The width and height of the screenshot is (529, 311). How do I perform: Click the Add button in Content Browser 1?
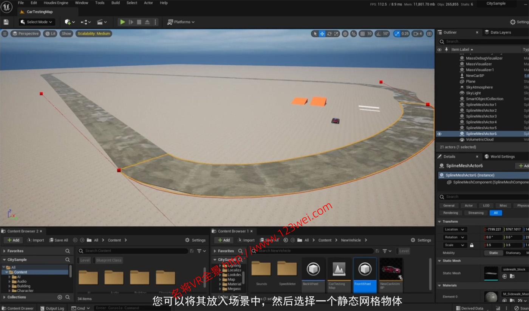[223, 240]
